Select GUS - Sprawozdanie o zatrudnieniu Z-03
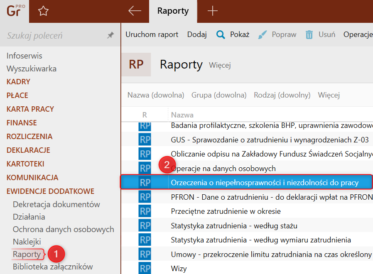 pyautogui.click(x=270, y=139)
